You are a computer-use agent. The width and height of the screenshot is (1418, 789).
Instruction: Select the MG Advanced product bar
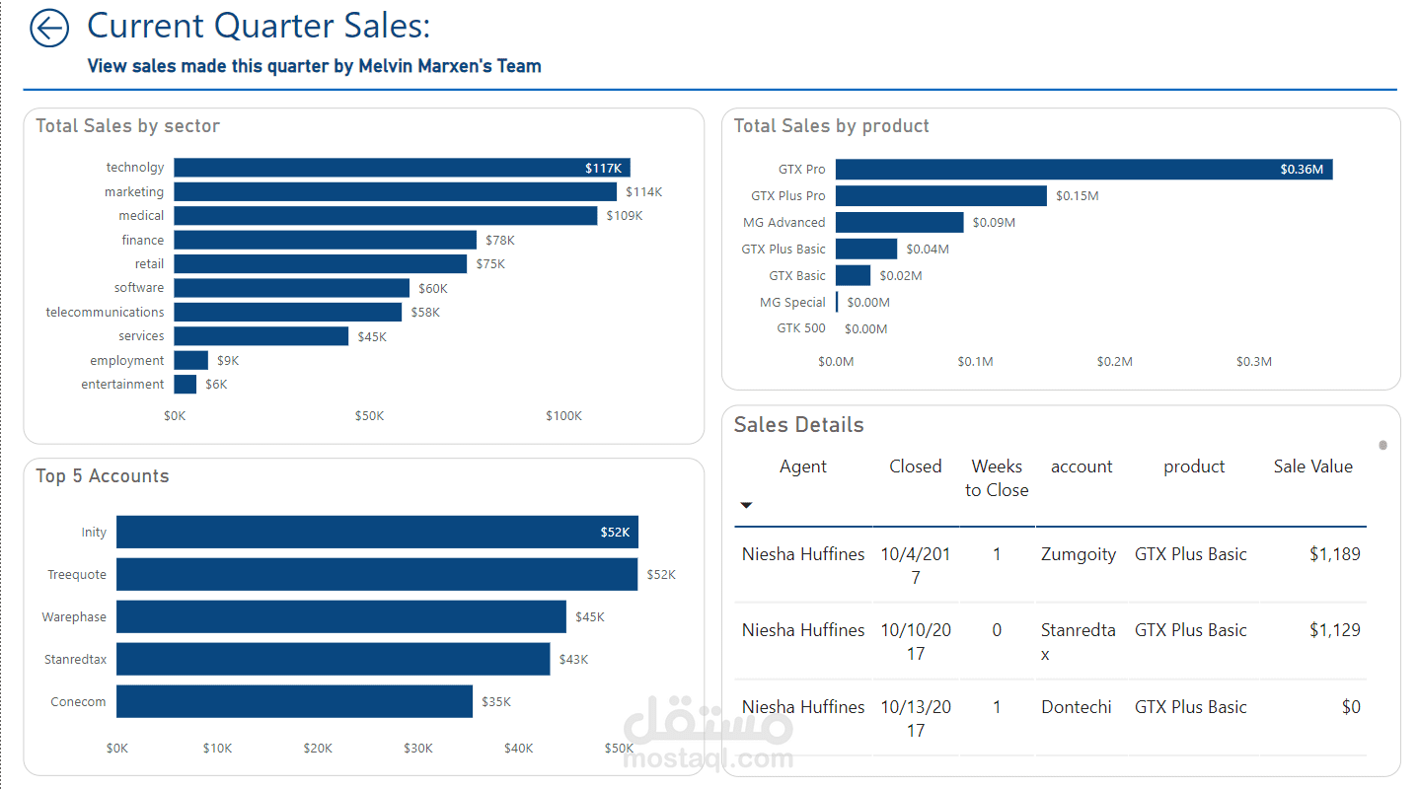pyautogui.click(x=900, y=222)
